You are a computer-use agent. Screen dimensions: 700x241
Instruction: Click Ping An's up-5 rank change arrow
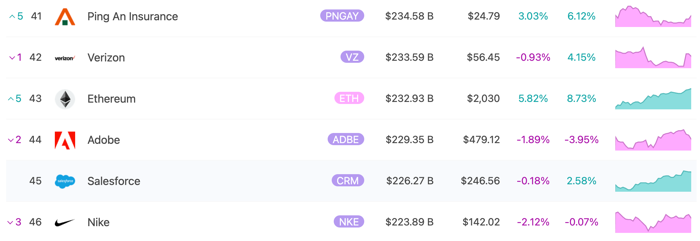click(12, 16)
